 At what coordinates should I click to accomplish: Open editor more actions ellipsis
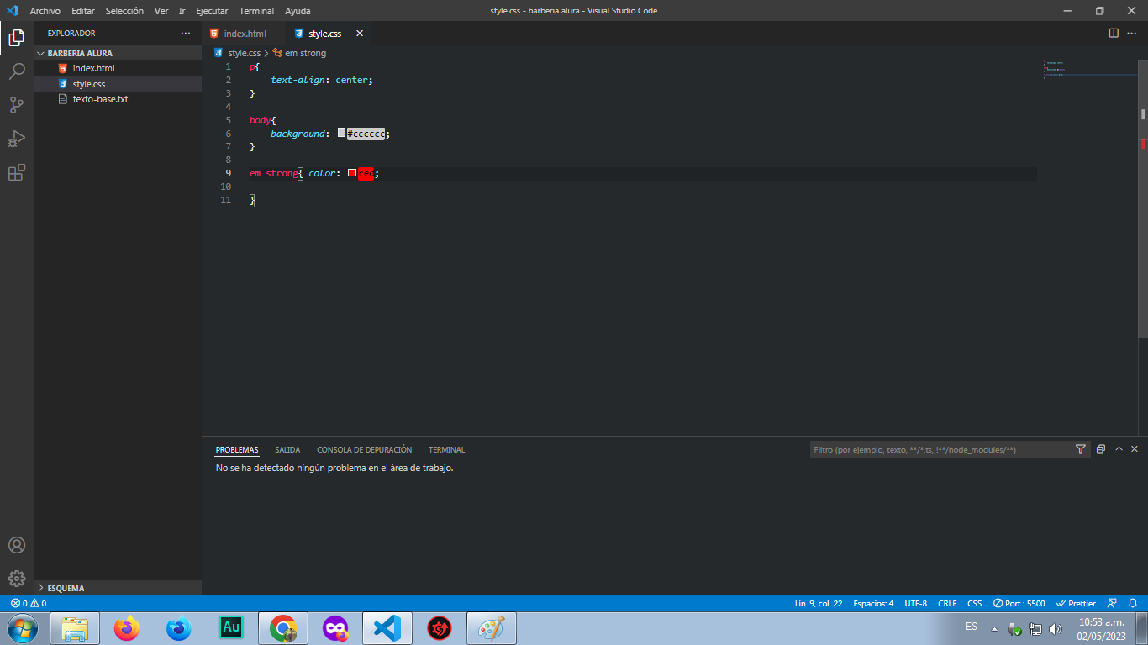pos(1133,34)
